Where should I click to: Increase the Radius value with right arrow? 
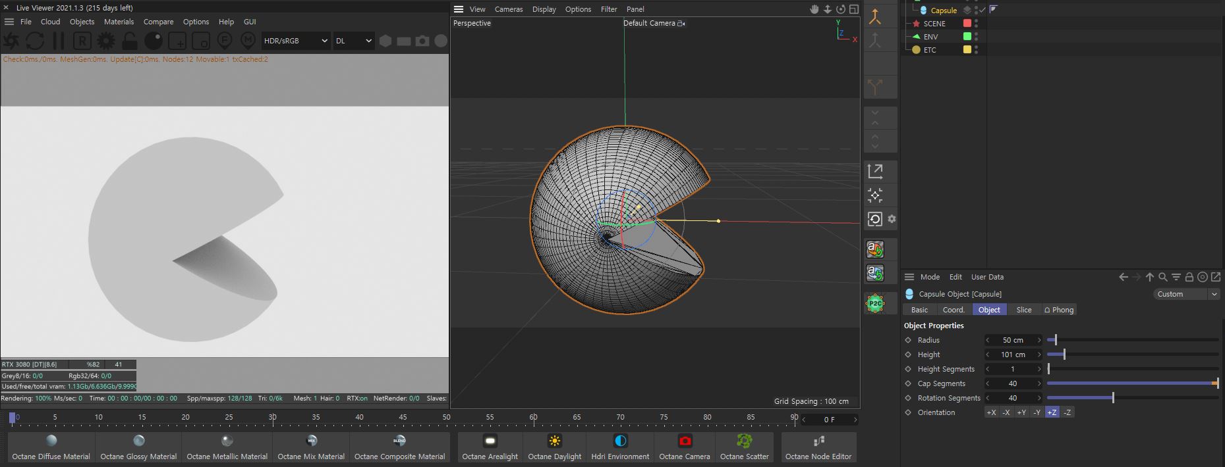click(x=1039, y=340)
